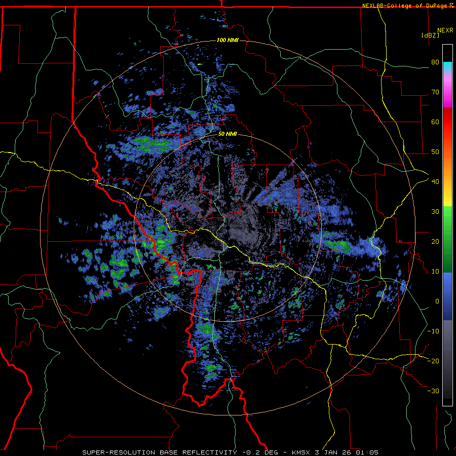
Task: Click the -20 value on the dBZ scale
Action: pos(433,361)
